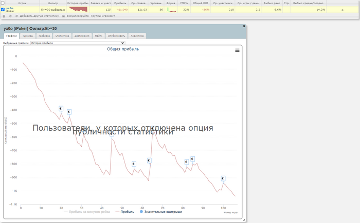Sort by the Общий ROI column header
The image size is (360, 223).
pyautogui.click(x=201, y=3)
